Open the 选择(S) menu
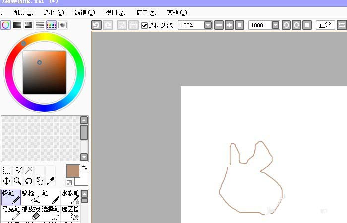Image resolution: width=347 pixels, height=223 pixels. 54,13
